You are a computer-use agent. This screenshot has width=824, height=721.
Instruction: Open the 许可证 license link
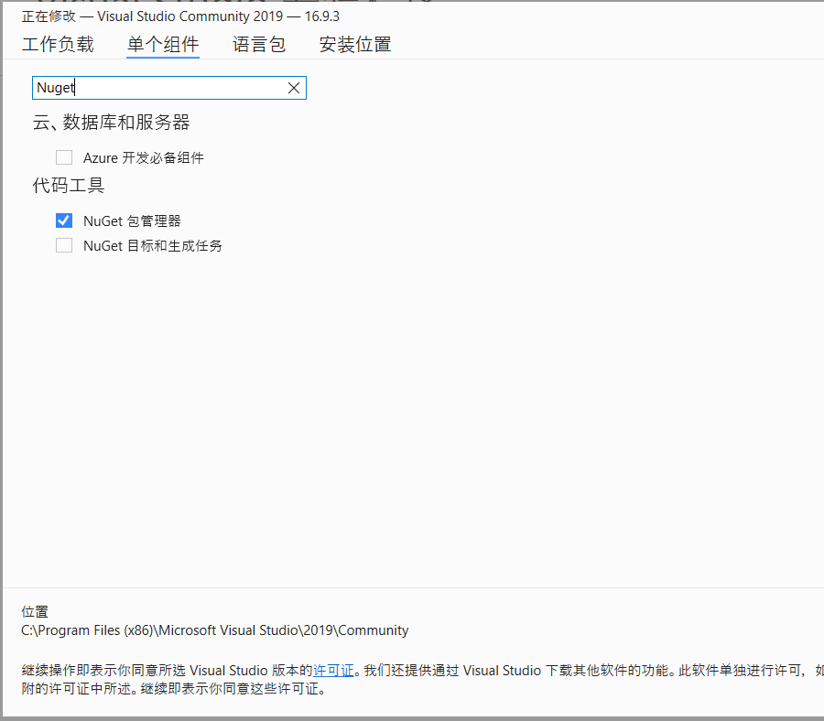click(x=334, y=670)
